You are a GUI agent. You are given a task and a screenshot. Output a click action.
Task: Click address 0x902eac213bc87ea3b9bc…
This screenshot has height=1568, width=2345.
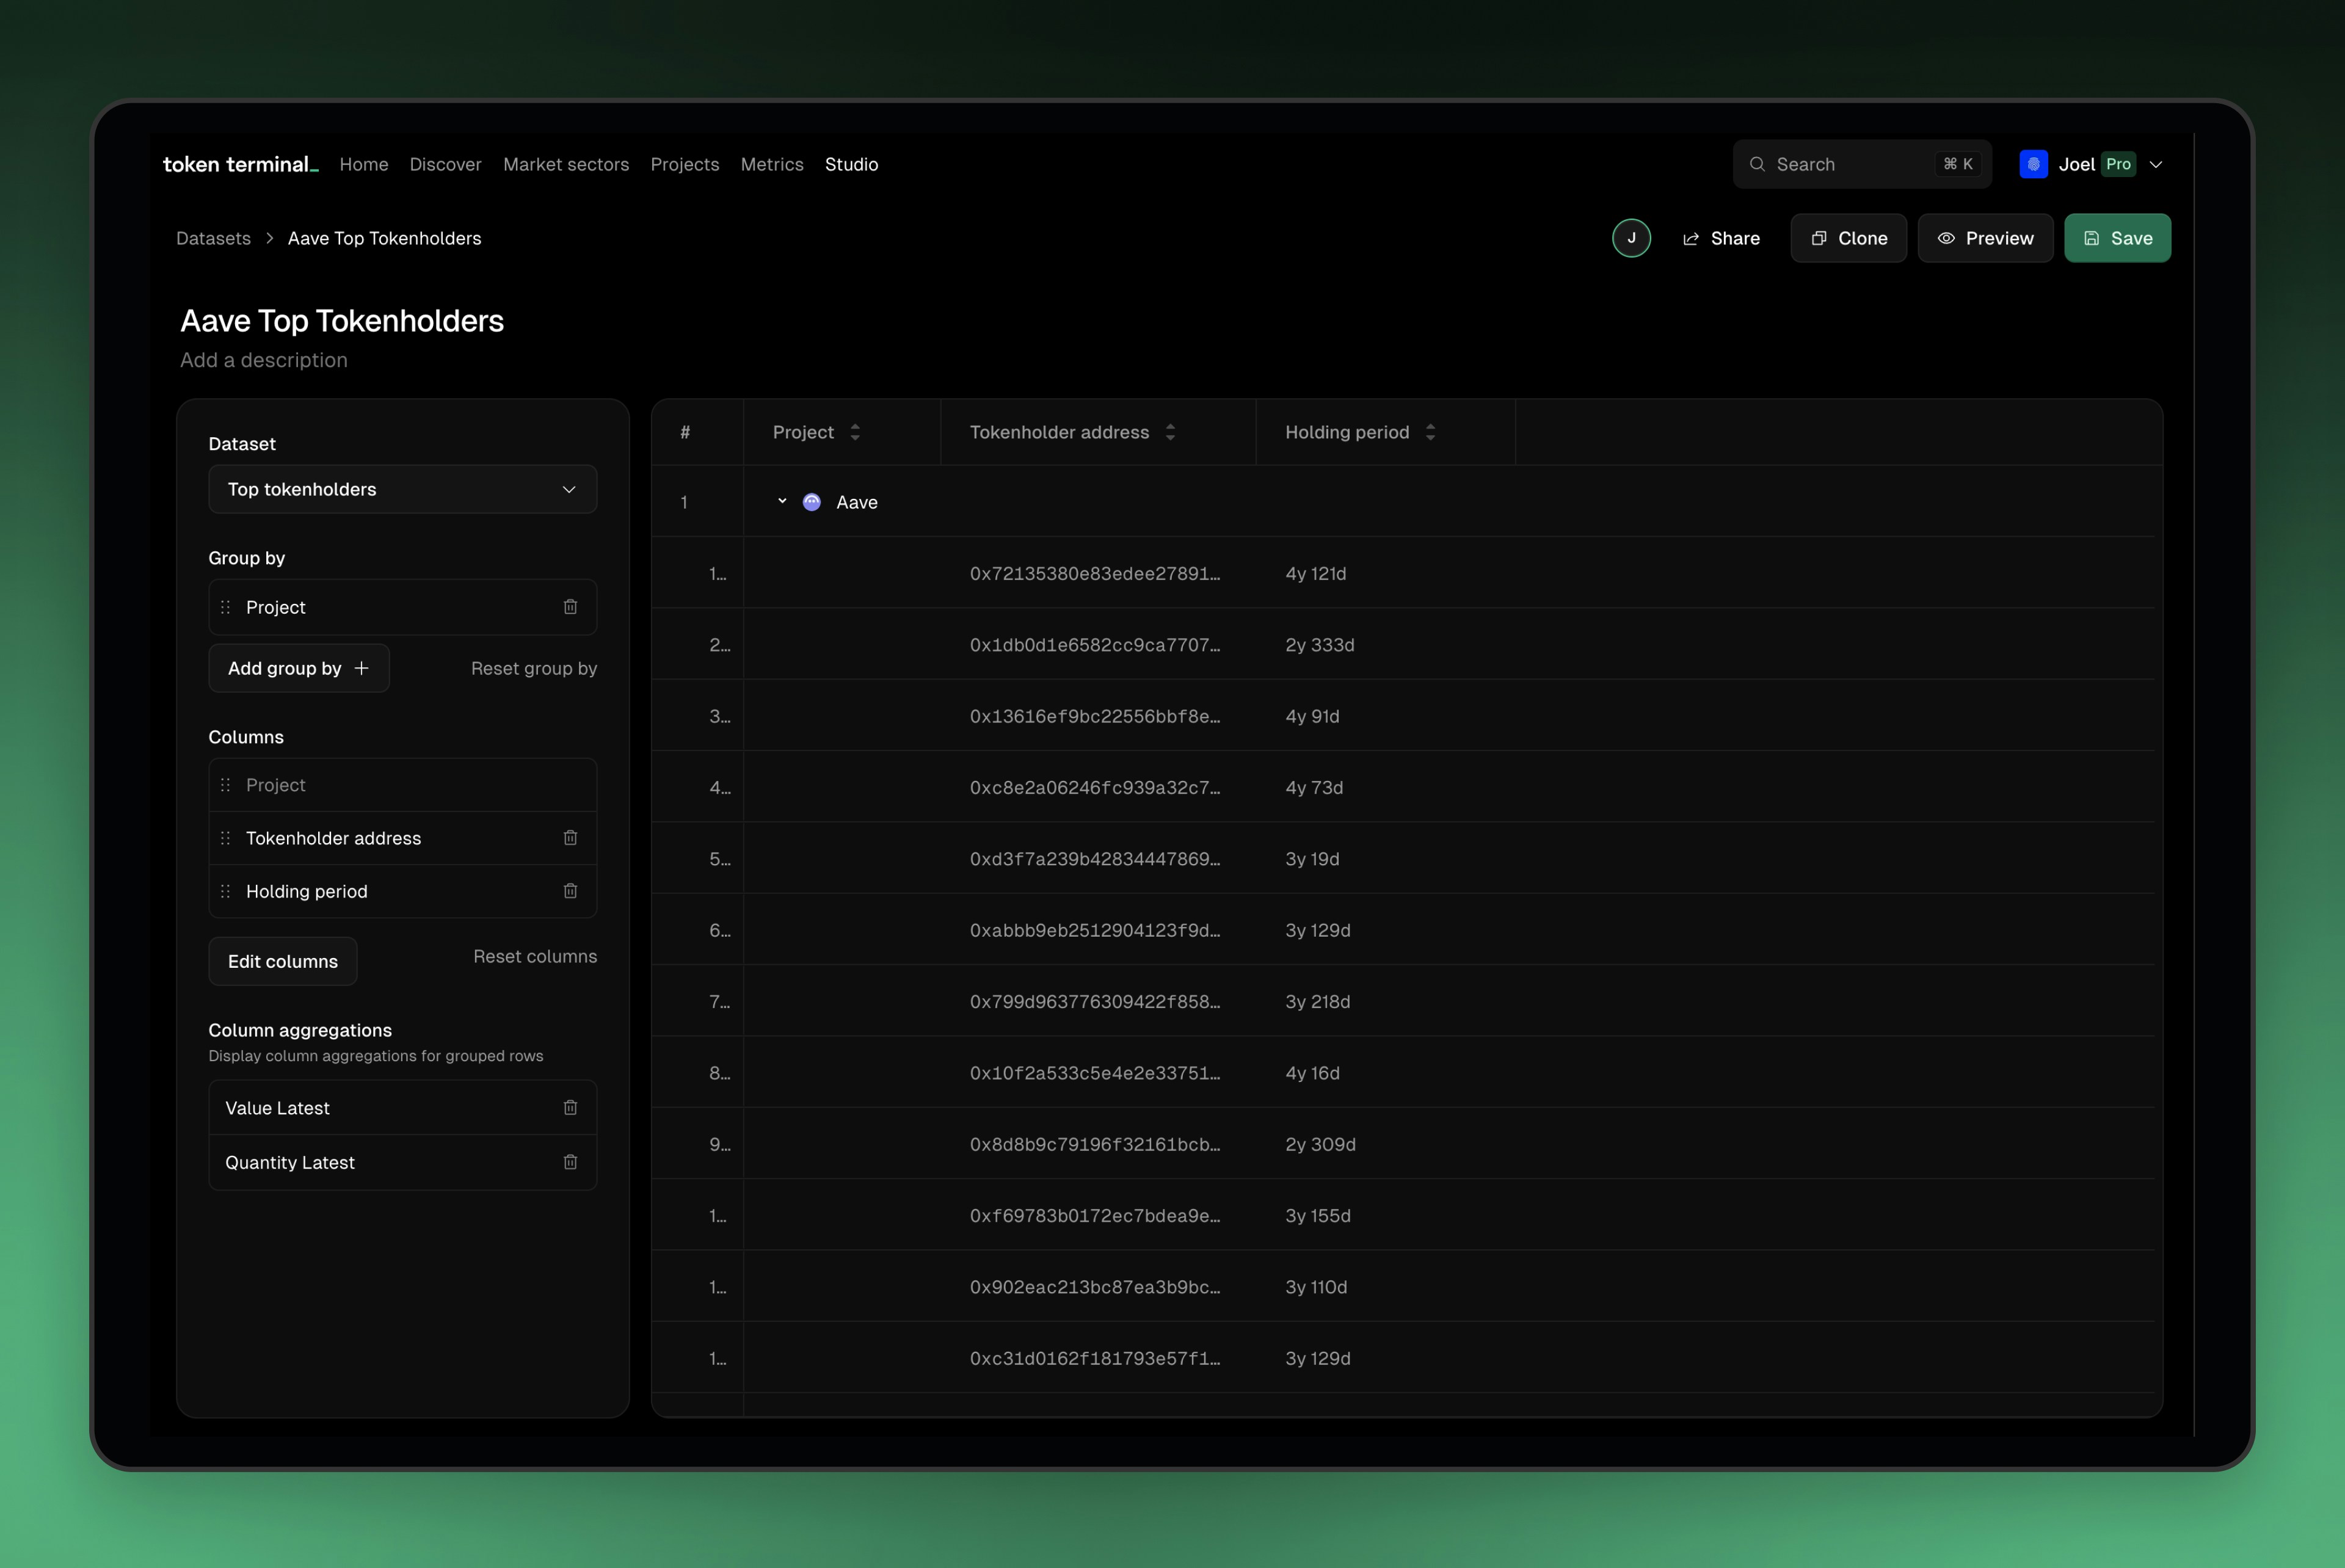point(1095,1287)
